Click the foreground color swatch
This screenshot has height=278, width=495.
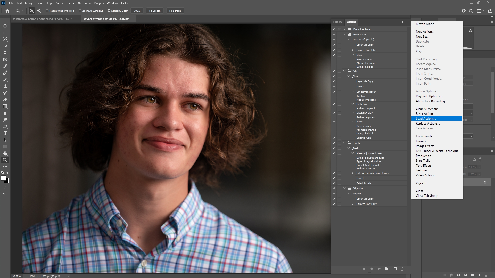coord(3,178)
